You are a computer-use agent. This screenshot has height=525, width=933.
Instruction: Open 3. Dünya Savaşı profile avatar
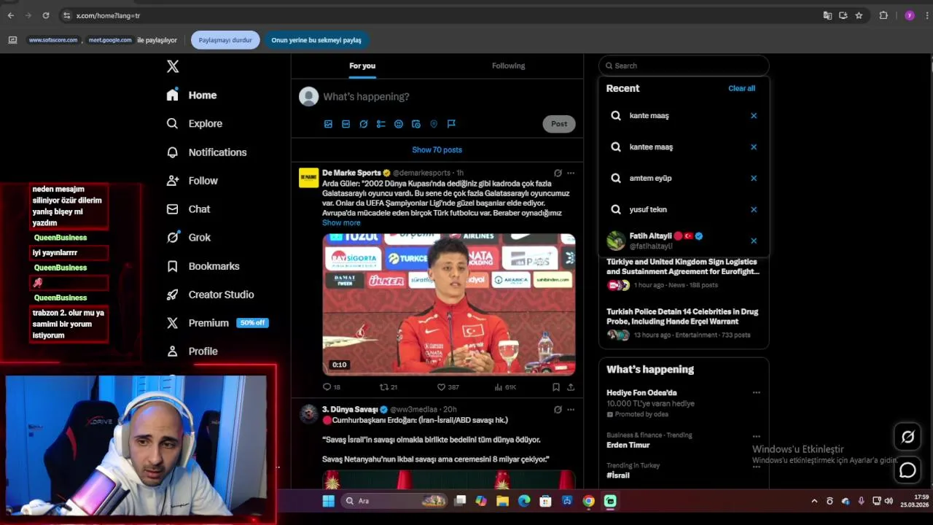(308, 413)
